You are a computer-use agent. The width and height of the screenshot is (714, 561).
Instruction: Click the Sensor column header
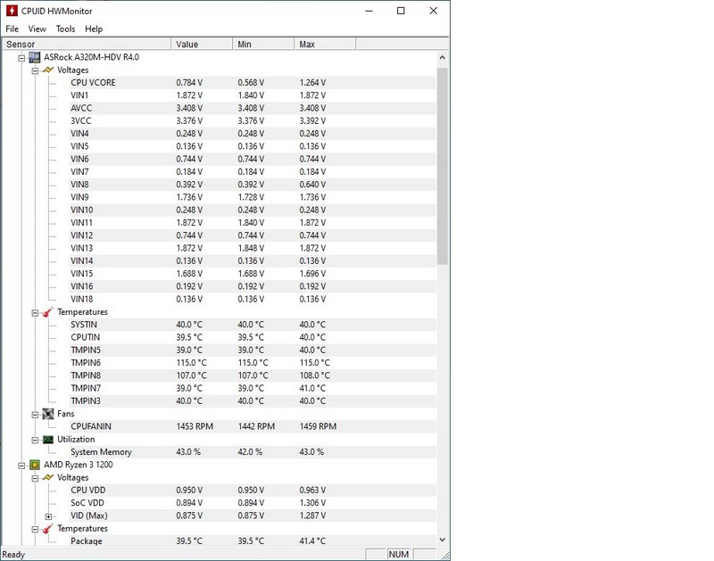point(87,44)
